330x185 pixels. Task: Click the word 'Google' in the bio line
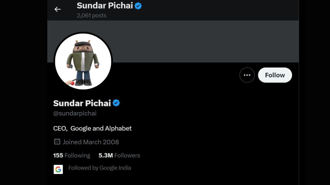coord(81,128)
